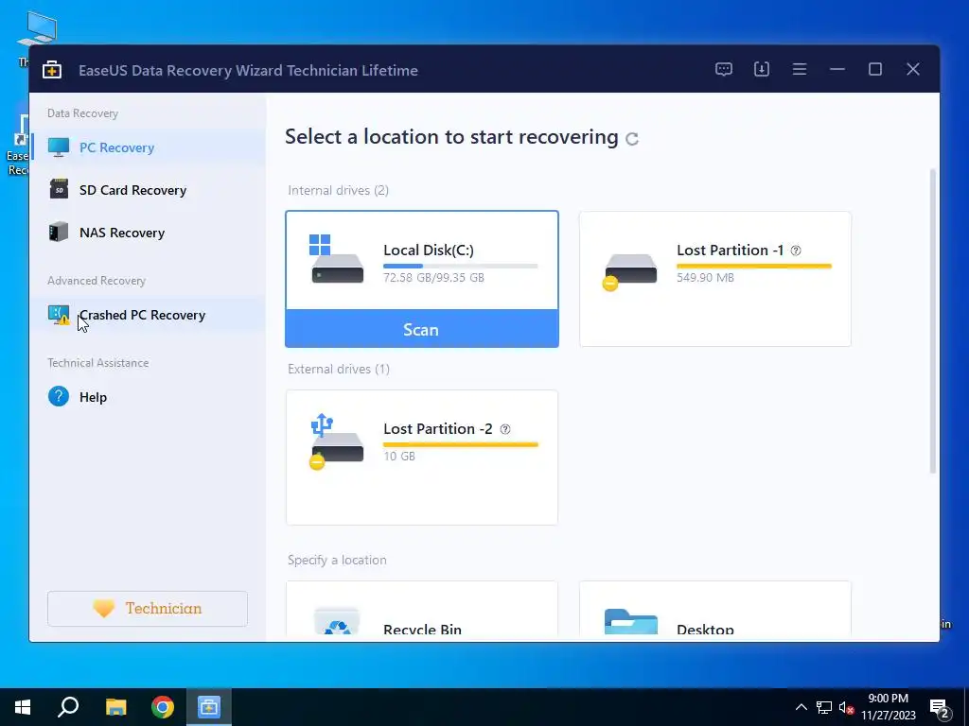This screenshot has height=726, width=969.
Task: Start Scan on Local Disk (C:)
Action: 421,329
